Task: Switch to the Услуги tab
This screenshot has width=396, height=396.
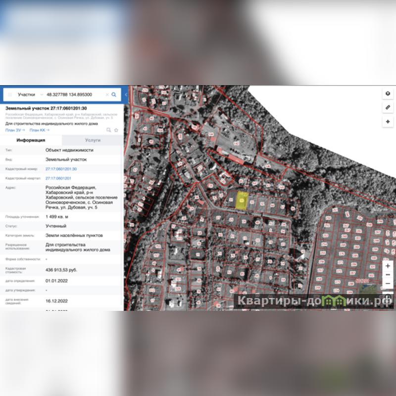Action: [93, 140]
